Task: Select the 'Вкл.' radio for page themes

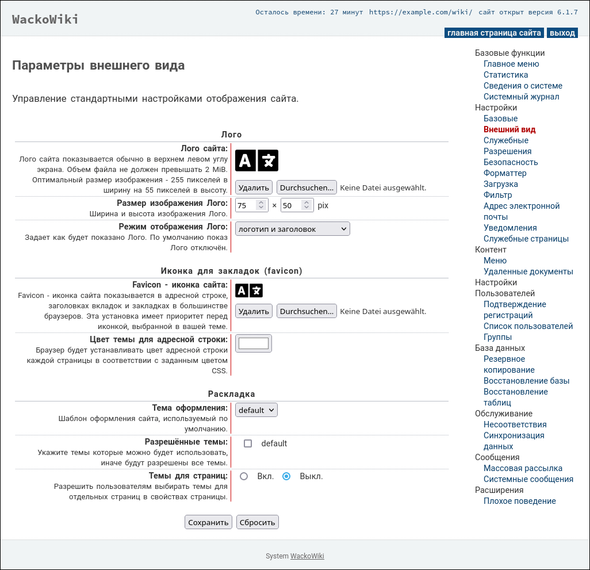Action: click(244, 476)
